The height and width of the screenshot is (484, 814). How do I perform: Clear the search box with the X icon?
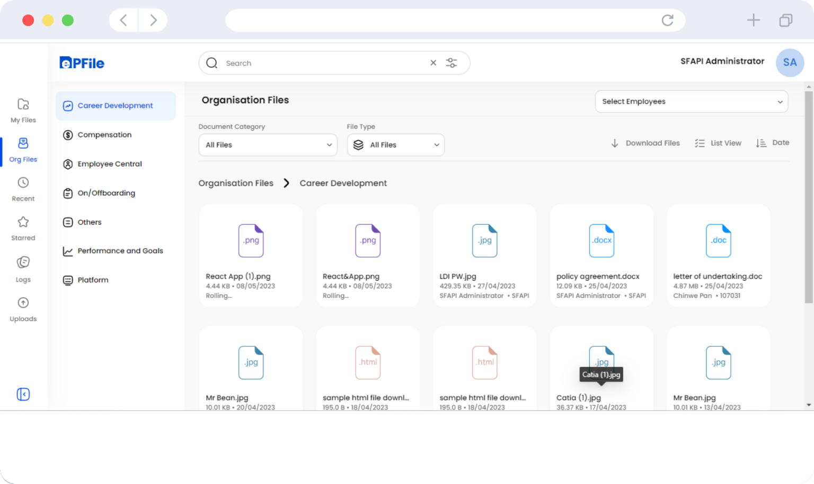(x=433, y=62)
